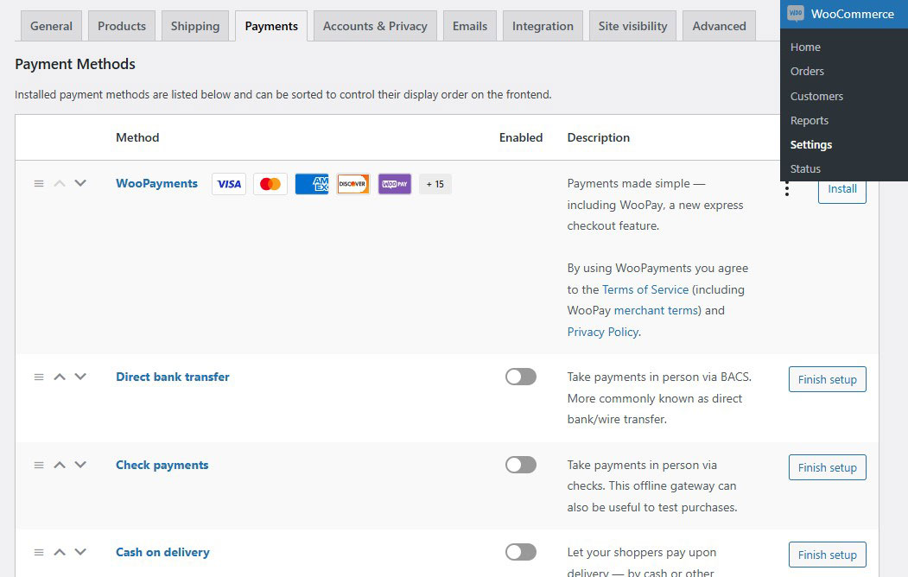Switch to the General tab
This screenshot has height=577, width=908.
52,26
